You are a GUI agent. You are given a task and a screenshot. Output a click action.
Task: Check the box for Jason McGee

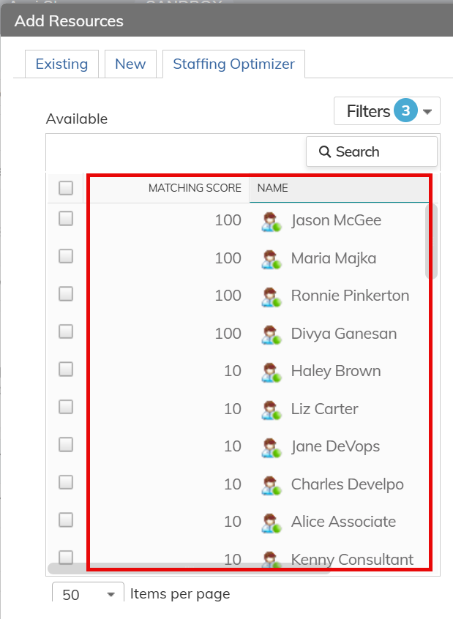pos(66,218)
